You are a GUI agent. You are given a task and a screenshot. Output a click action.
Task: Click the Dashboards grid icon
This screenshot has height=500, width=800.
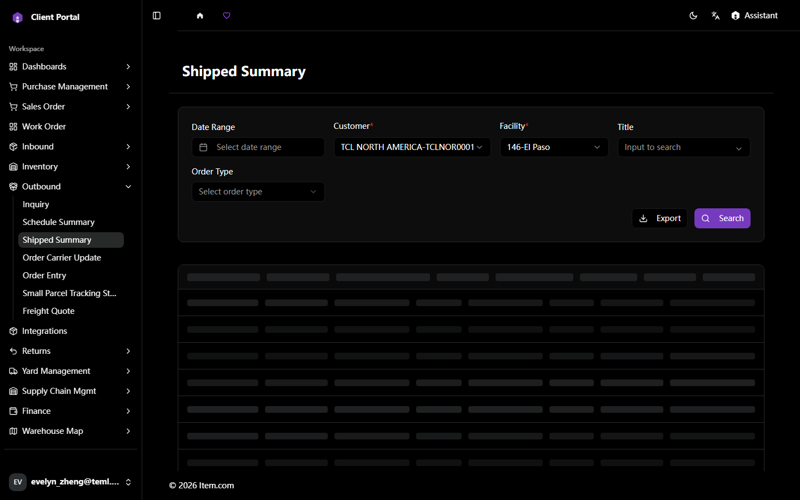[x=13, y=67]
